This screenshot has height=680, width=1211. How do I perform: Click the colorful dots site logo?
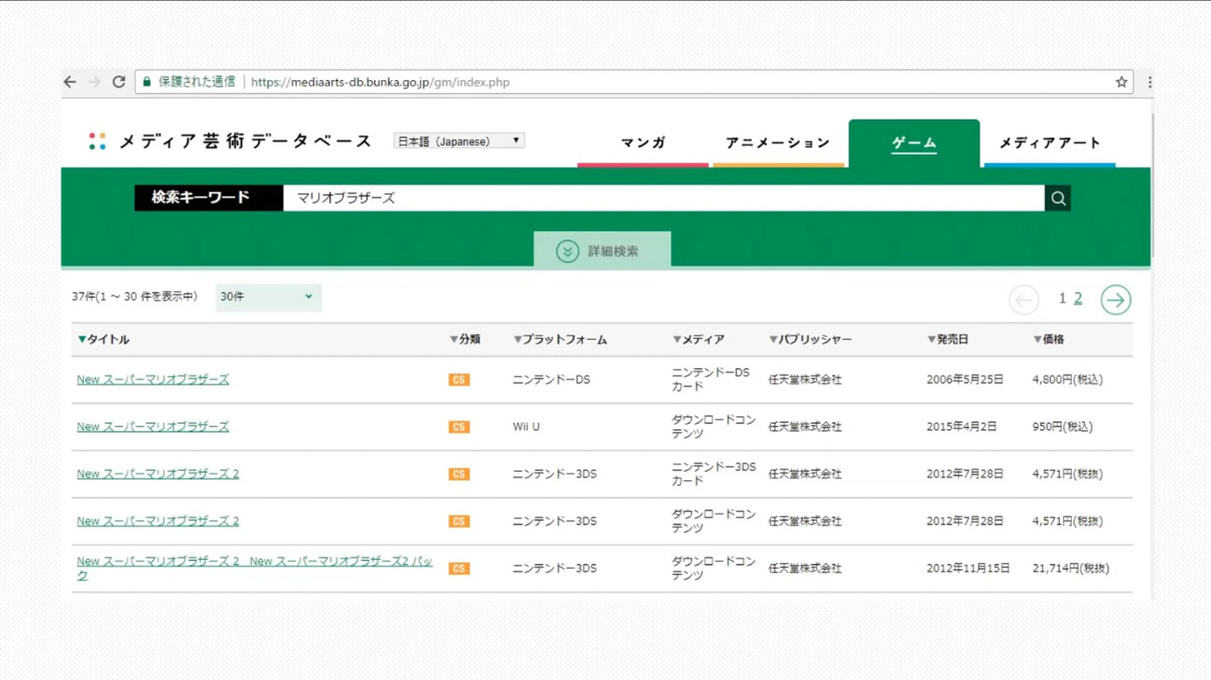tap(97, 142)
